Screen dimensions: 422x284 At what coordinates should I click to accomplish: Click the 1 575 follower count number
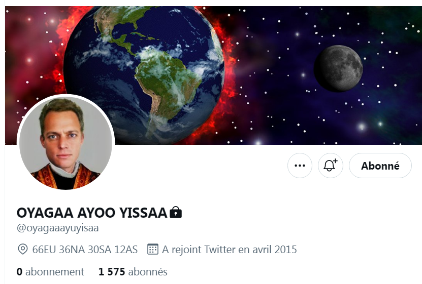click(112, 272)
